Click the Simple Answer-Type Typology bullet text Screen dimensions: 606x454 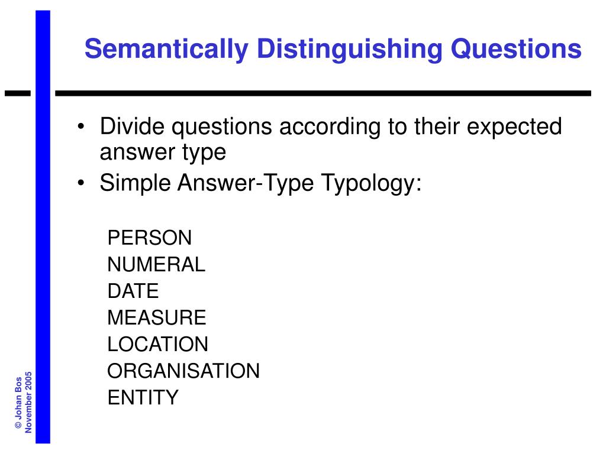[x=260, y=183]
